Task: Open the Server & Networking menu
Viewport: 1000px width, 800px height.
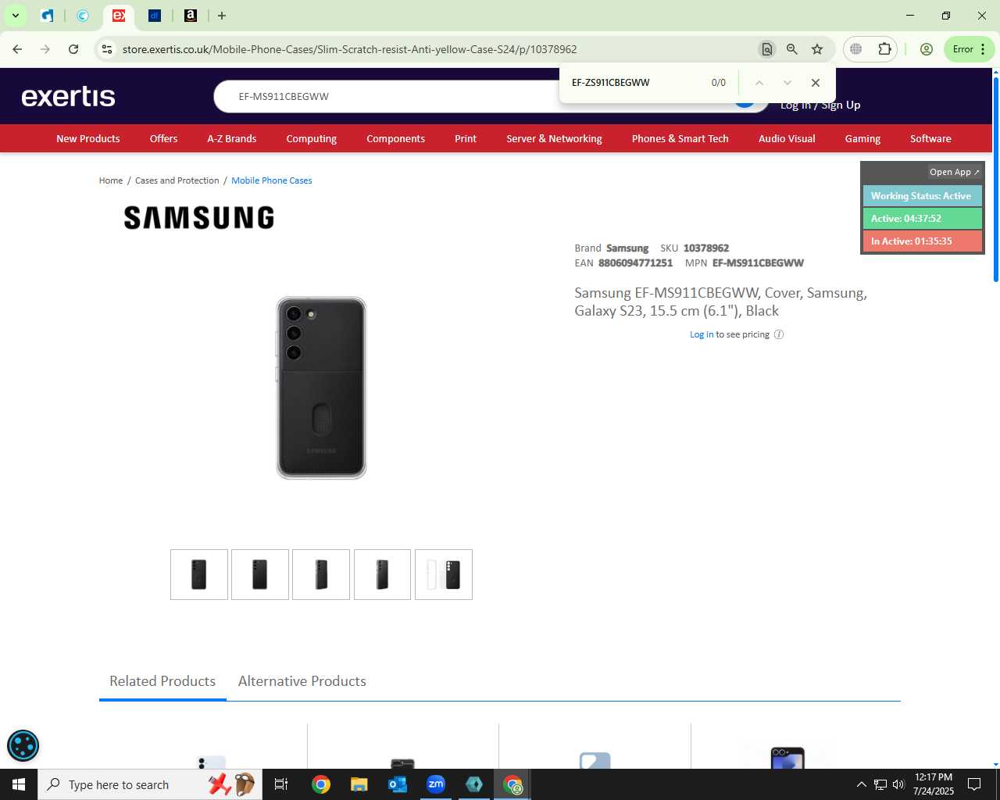Action: [x=554, y=138]
